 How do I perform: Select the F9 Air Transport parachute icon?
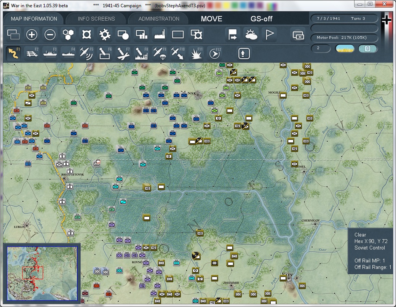click(x=160, y=53)
